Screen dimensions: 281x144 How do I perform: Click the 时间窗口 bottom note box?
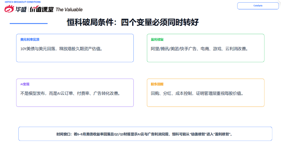[145, 134]
